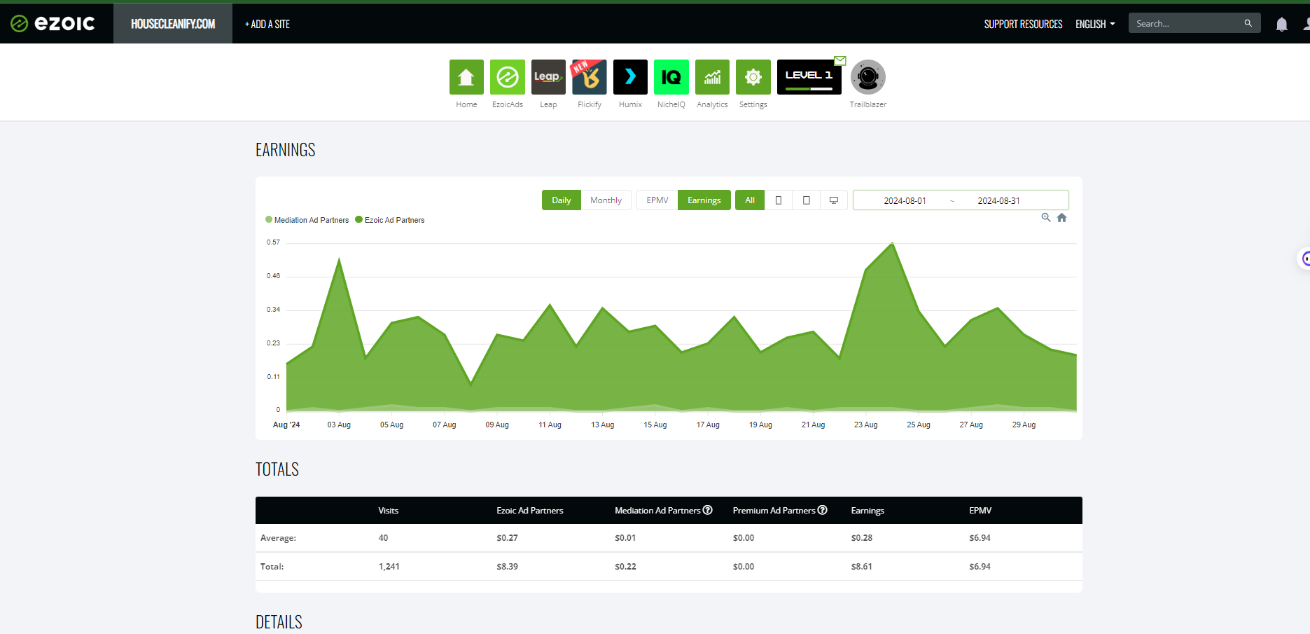Image resolution: width=1310 pixels, height=634 pixels.
Task: Show EPMV in the chart
Action: click(x=657, y=200)
